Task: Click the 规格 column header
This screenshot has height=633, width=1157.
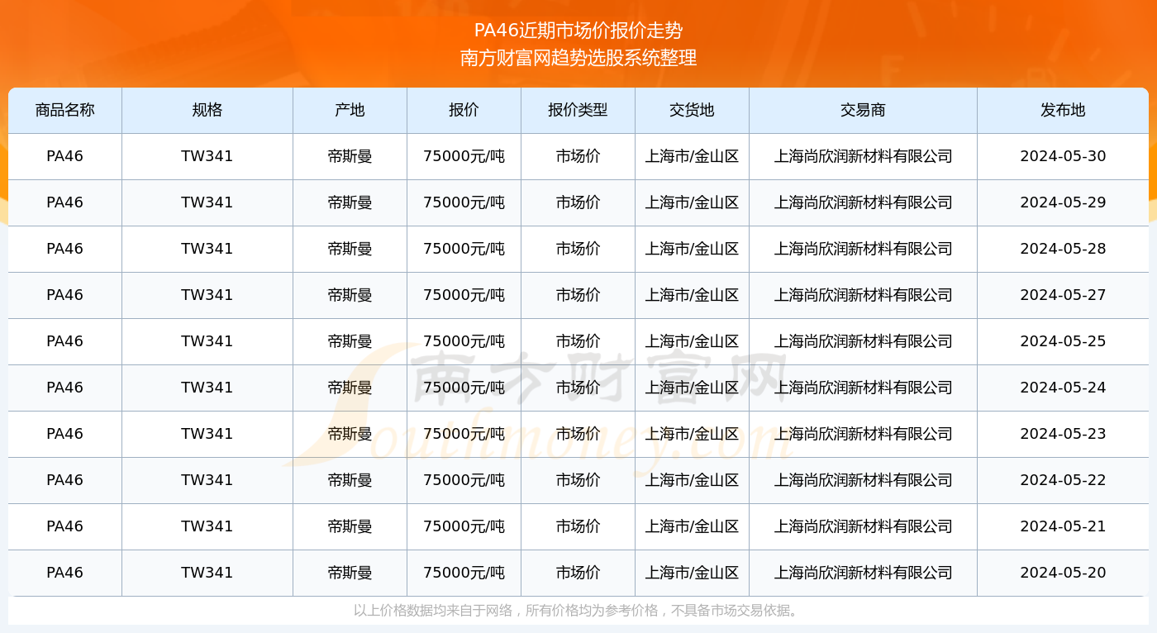Action: coord(207,110)
